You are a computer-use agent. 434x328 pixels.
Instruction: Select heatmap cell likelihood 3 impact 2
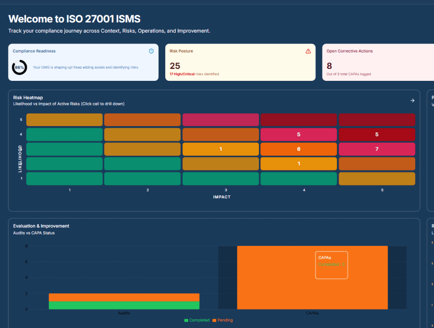tap(142, 149)
